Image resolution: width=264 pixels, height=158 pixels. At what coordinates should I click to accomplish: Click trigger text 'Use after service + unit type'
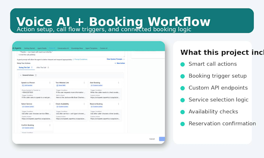click(71, 114)
